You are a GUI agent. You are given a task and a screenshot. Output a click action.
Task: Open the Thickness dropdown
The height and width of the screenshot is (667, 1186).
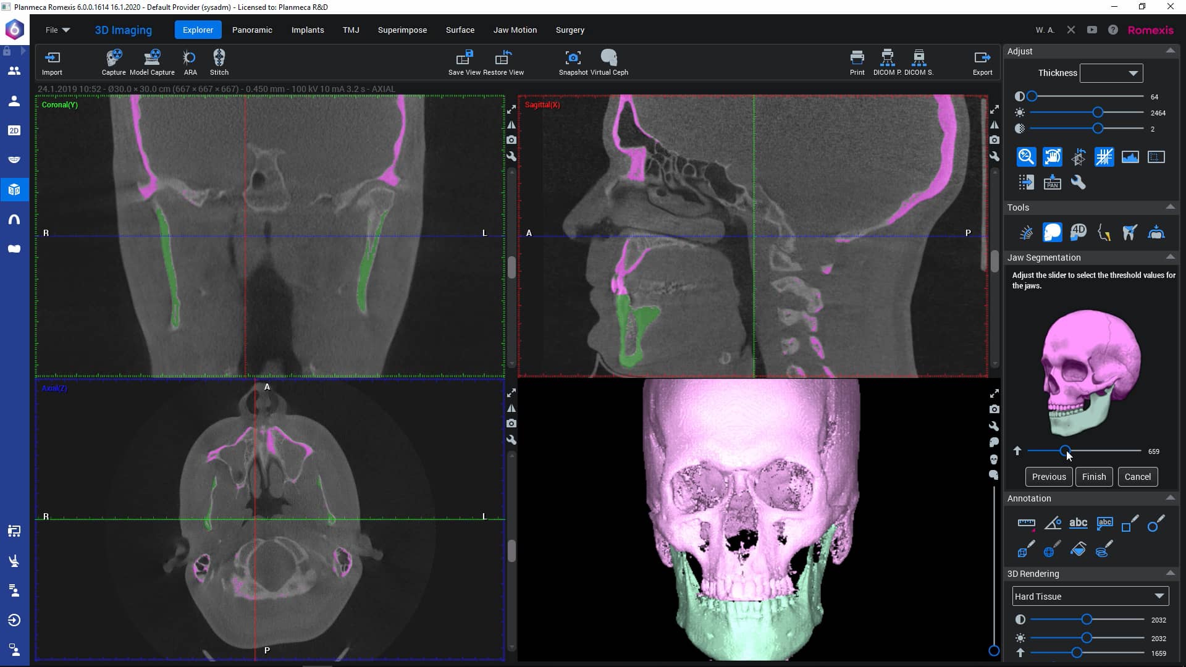point(1111,73)
